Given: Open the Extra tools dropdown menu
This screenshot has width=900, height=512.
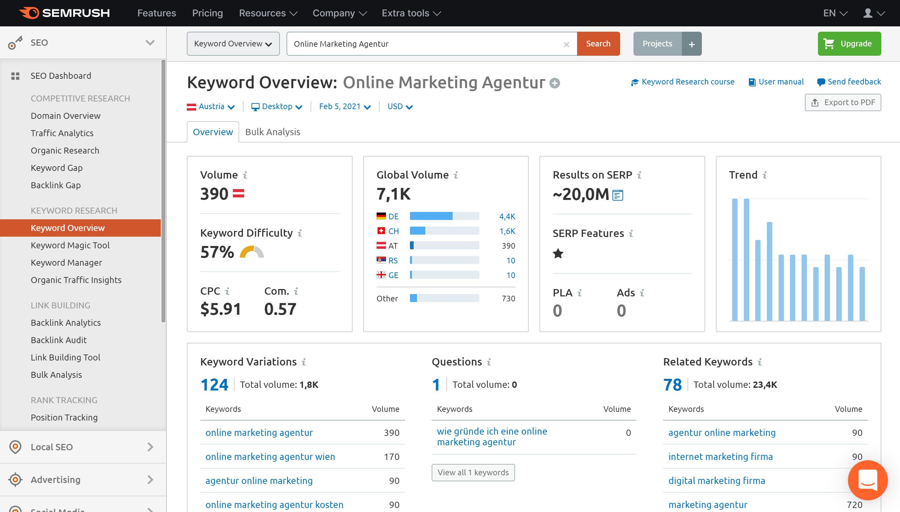Looking at the screenshot, I should pyautogui.click(x=411, y=13).
